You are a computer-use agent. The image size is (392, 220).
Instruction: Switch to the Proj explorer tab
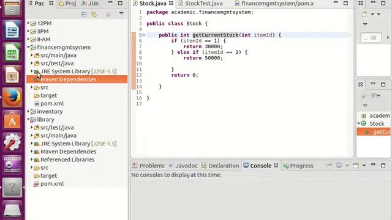tap(67, 4)
